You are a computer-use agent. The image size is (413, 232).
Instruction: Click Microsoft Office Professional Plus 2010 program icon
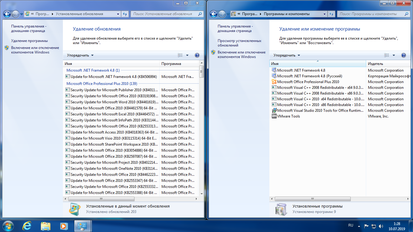coord(274,82)
